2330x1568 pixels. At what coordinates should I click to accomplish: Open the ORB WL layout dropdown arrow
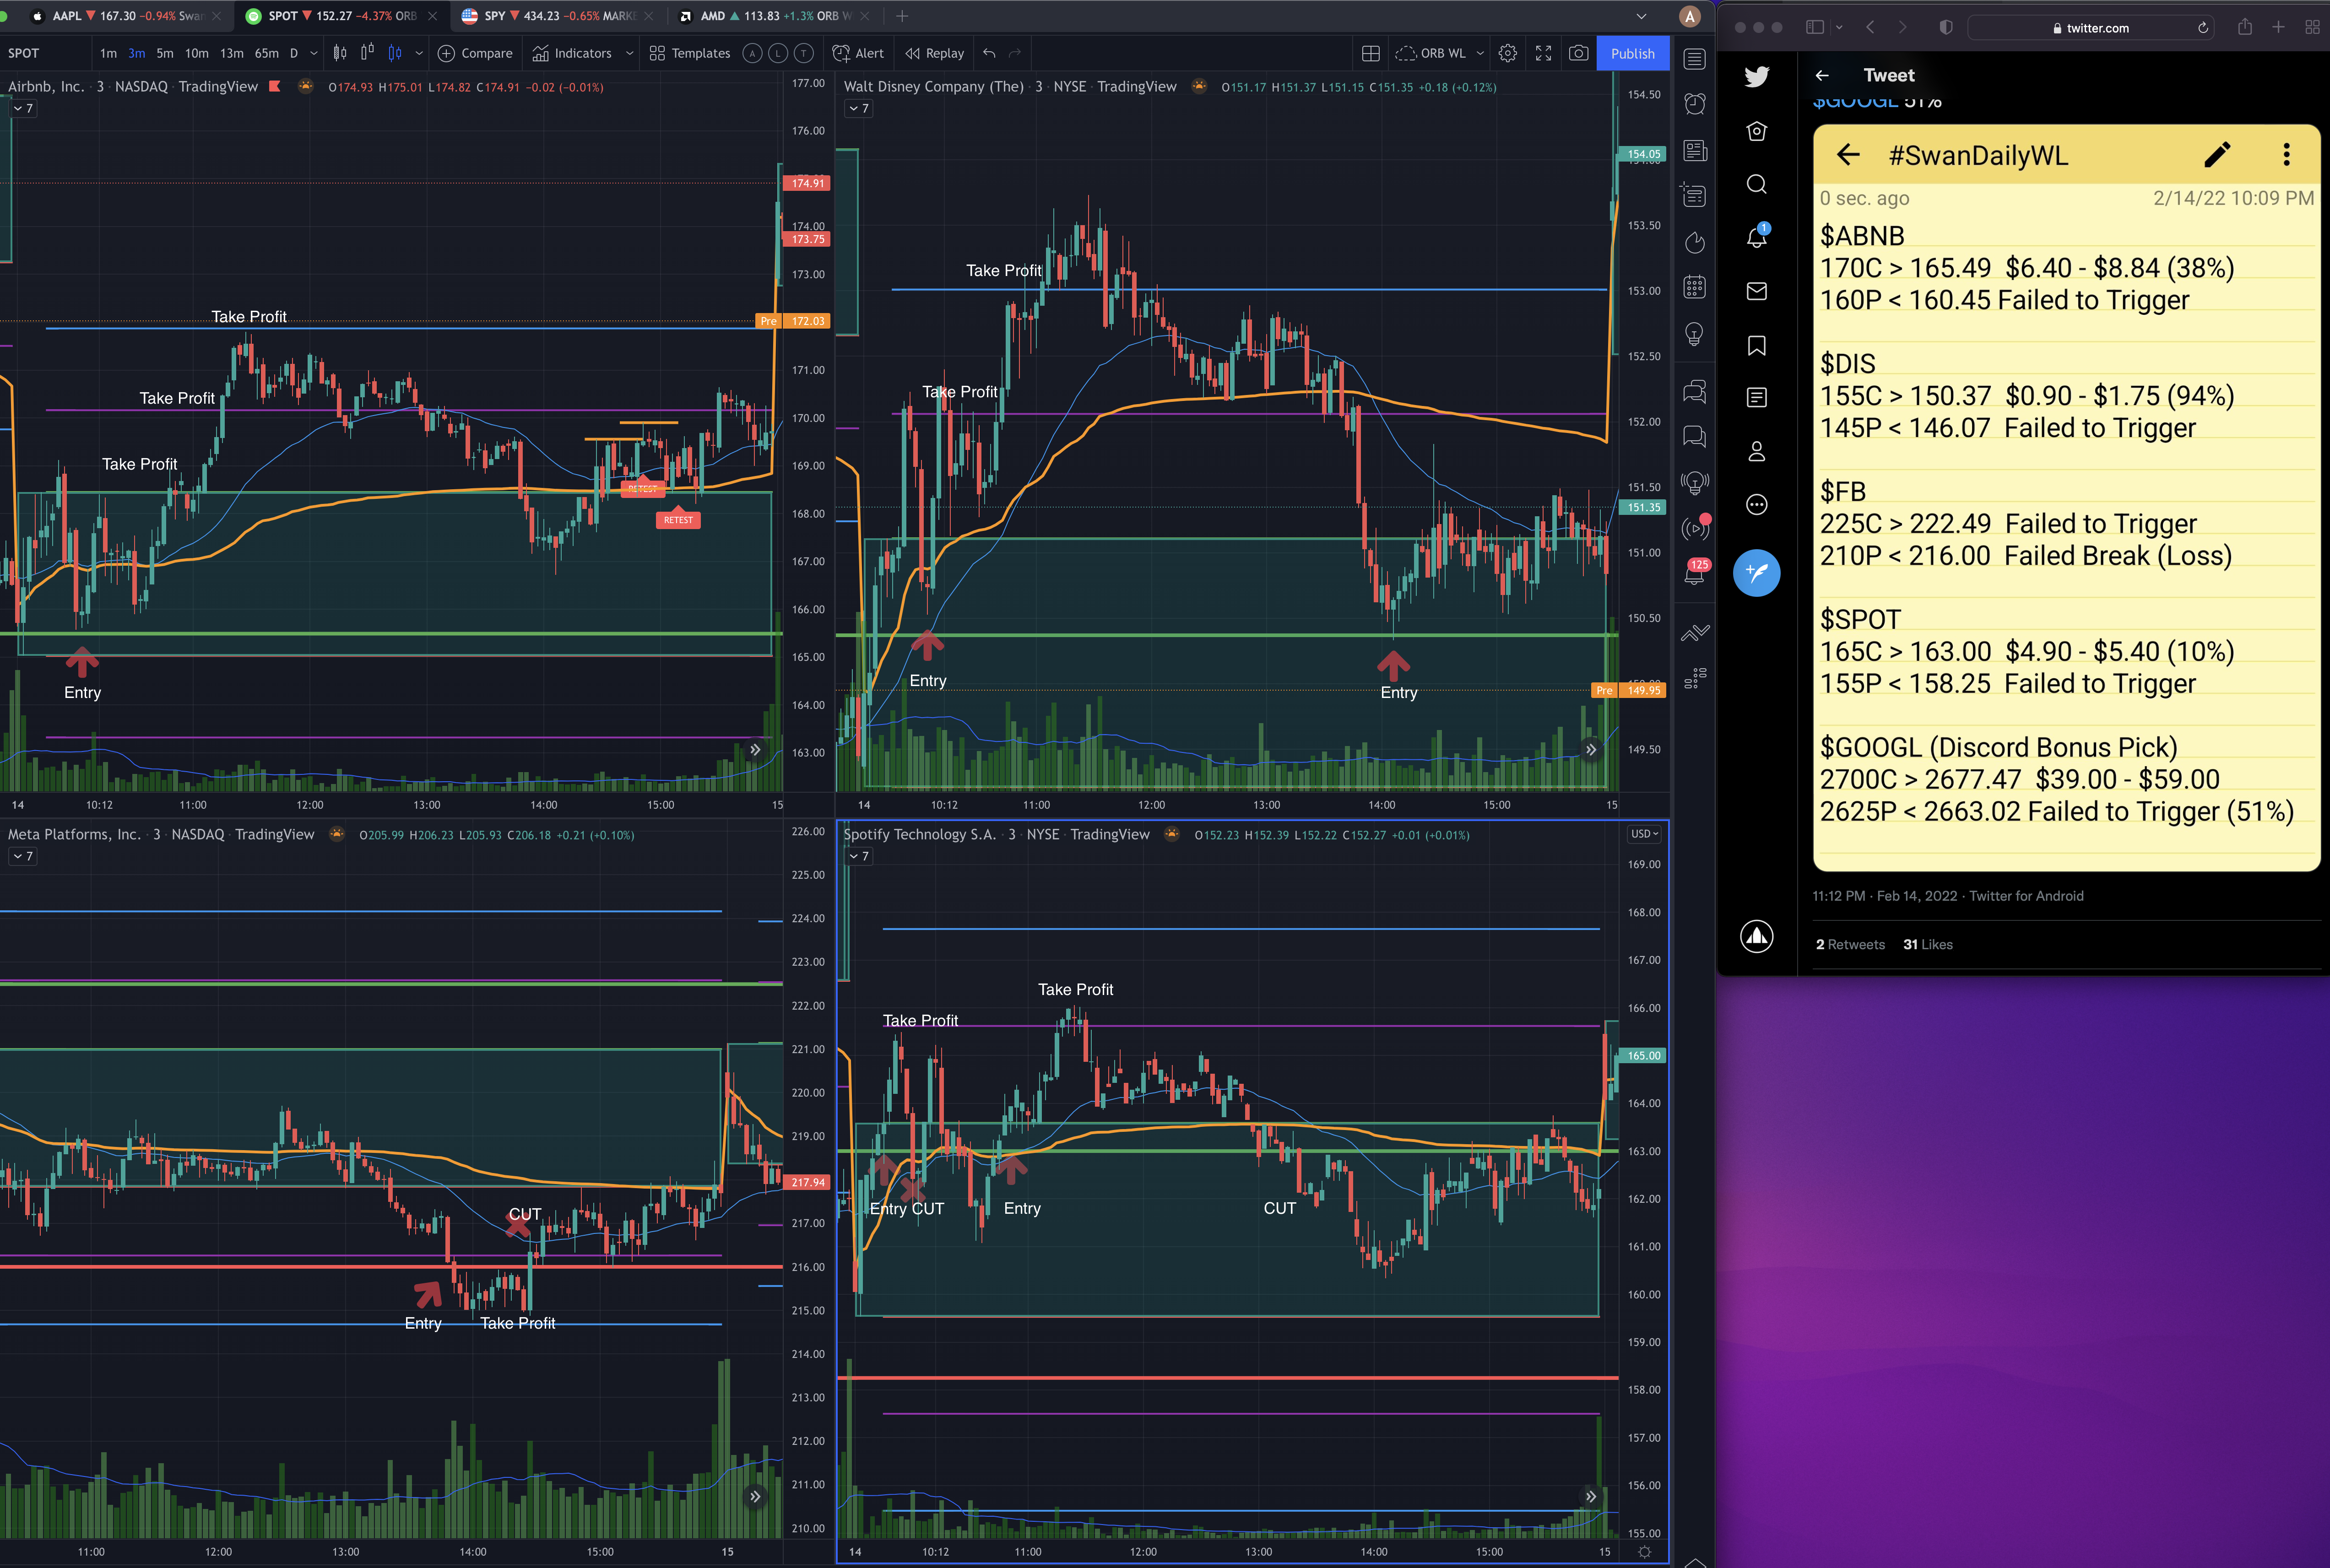[x=1480, y=53]
